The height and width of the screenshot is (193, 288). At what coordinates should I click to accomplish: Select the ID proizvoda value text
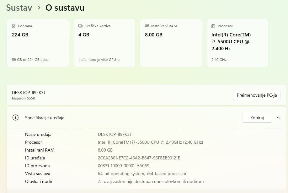tap(124, 166)
